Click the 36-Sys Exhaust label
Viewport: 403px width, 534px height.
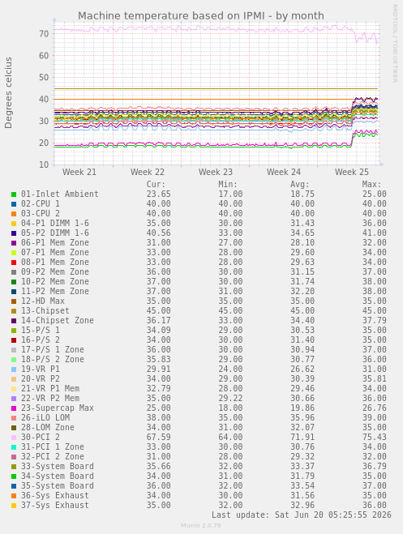(55, 495)
